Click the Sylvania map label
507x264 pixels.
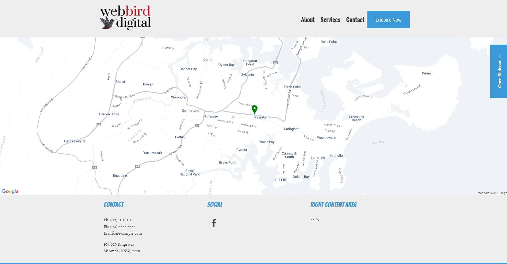pyautogui.click(x=248, y=75)
